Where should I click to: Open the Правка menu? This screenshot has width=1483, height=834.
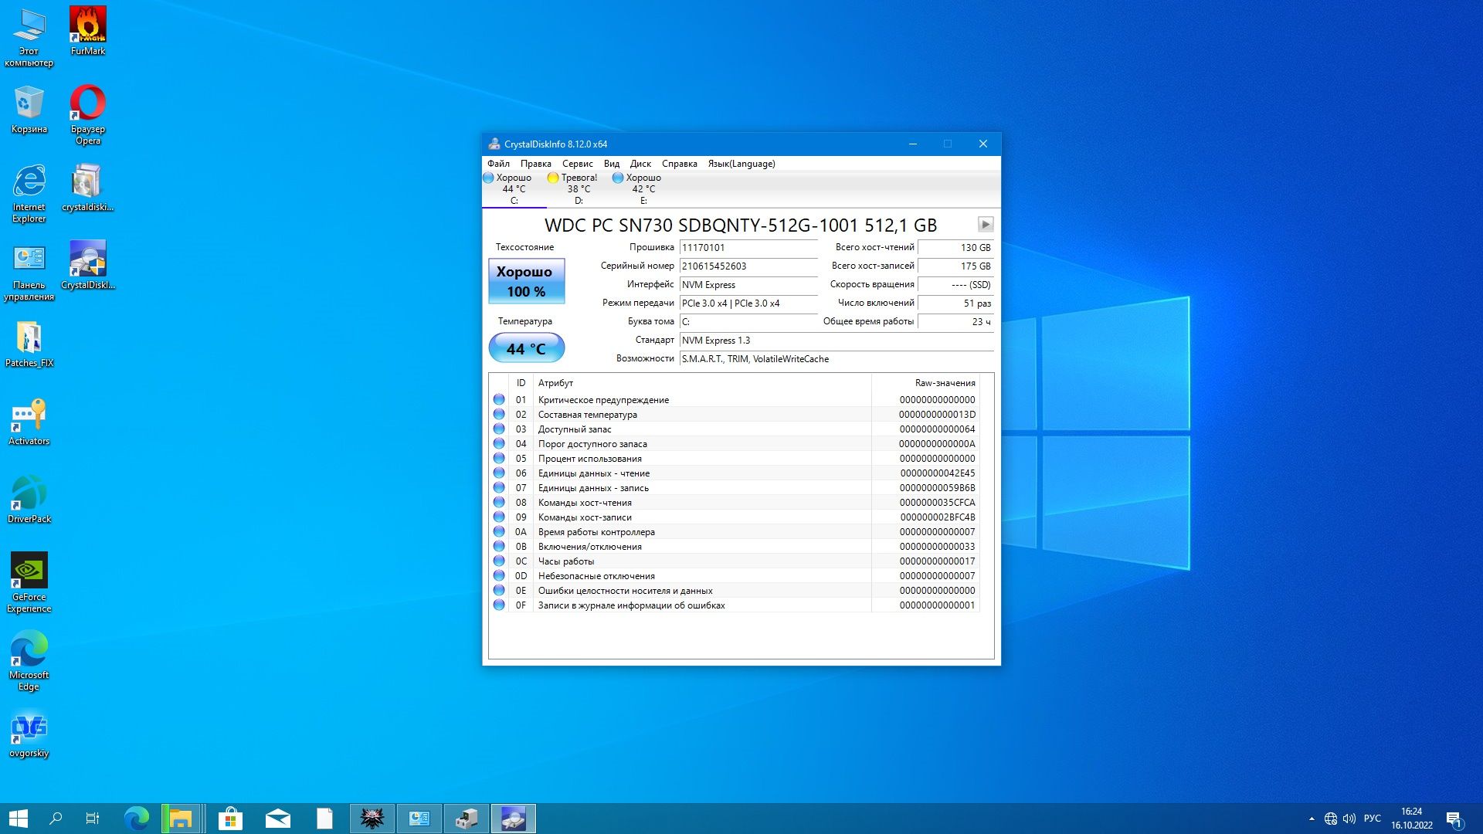tap(535, 164)
